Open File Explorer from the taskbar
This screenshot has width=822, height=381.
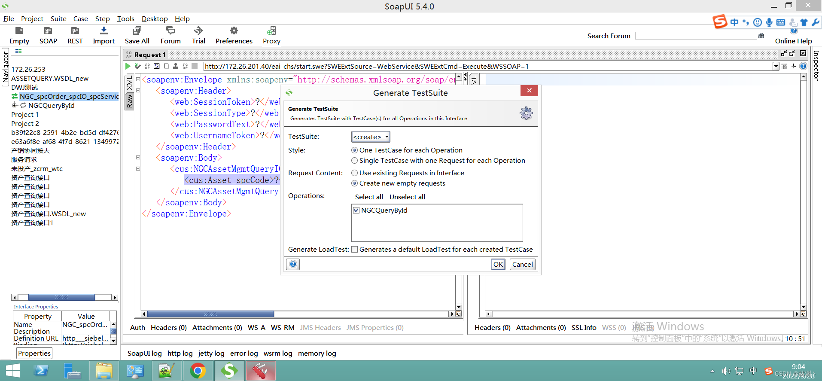tap(104, 371)
